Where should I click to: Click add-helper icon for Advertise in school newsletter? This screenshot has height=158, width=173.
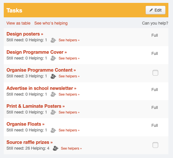pos(53,94)
